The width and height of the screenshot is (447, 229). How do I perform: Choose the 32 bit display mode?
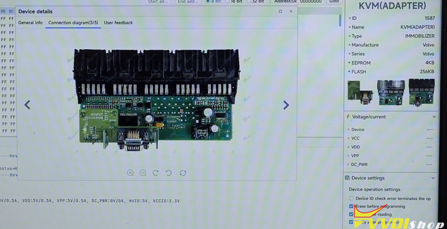(248, 1)
